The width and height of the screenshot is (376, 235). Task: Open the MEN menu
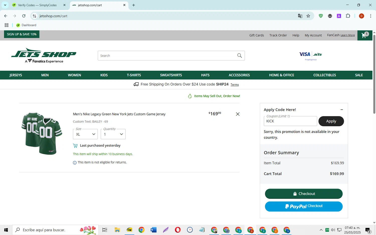pyautogui.click(x=45, y=75)
